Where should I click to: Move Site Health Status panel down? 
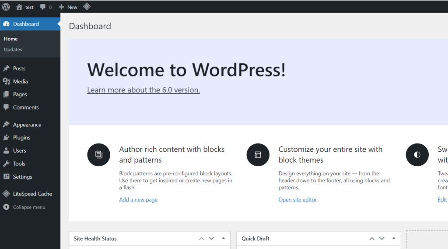tap(211, 239)
